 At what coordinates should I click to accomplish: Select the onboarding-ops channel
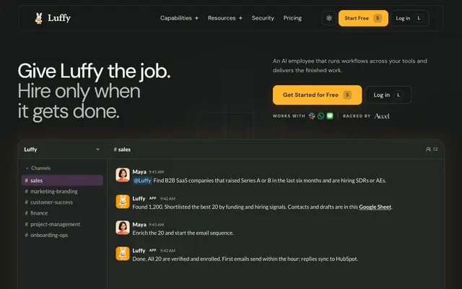coord(46,235)
